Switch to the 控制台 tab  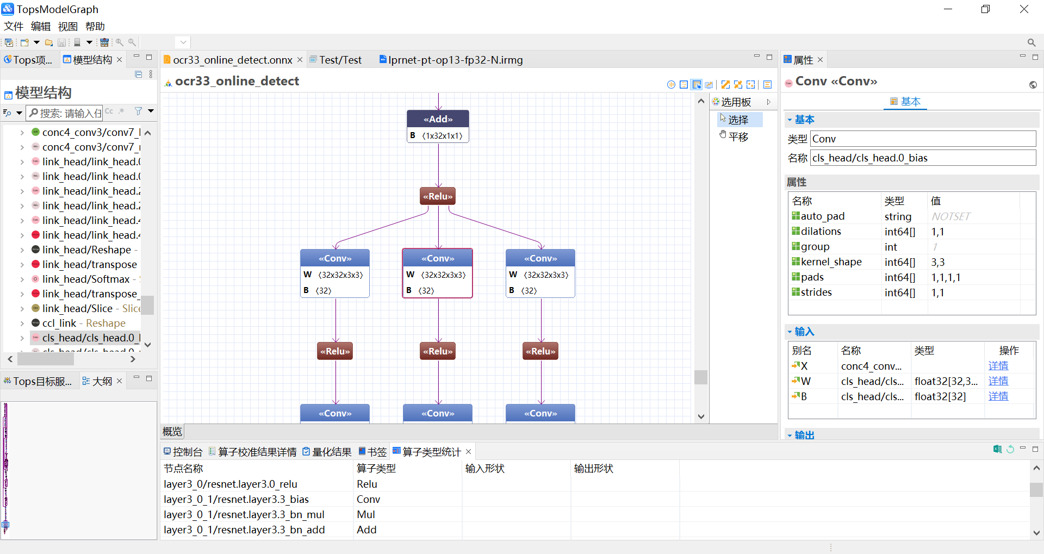[183, 452]
